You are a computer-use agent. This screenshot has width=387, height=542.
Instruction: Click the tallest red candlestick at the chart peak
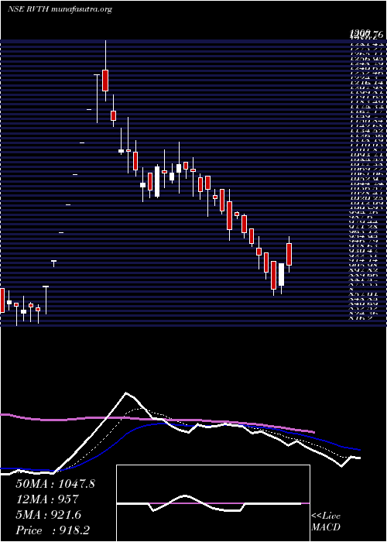(105, 81)
